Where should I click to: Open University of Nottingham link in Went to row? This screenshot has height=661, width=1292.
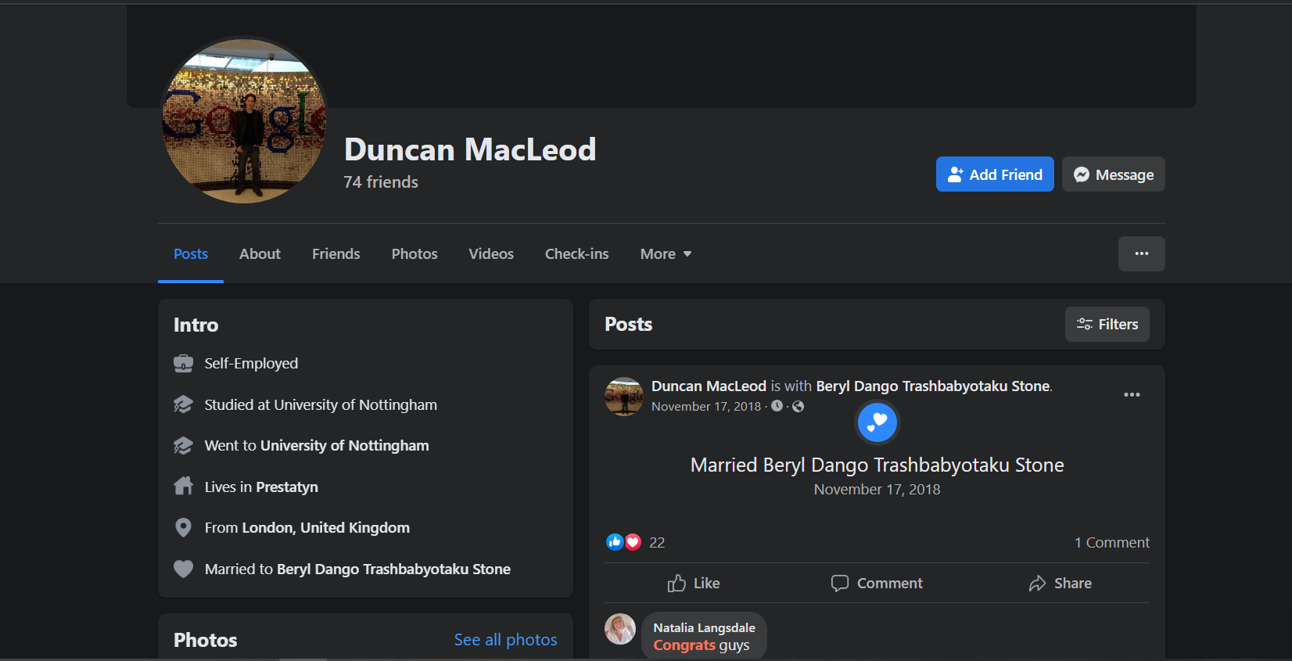pyautogui.click(x=344, y=445)
